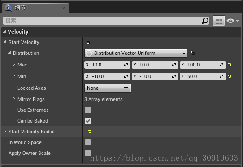Reset Distribution to default arrow
This screenshot has height=167, width=243.
(x=193, y=53)
